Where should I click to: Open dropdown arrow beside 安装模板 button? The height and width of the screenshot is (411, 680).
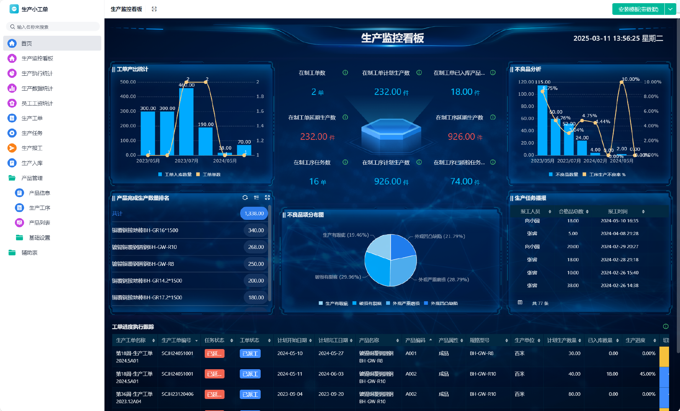(670, 9)
